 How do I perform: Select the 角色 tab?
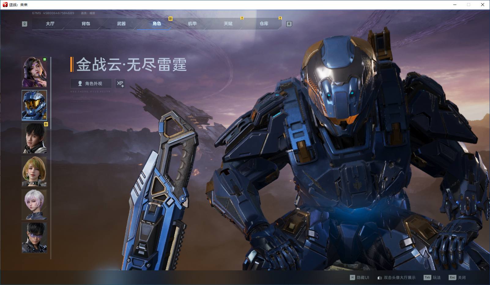pos(157,24)
